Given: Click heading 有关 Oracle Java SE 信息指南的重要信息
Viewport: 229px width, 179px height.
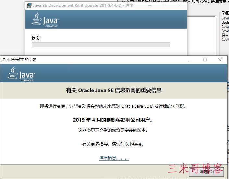Looking at the screenshot, I should 114,90.
